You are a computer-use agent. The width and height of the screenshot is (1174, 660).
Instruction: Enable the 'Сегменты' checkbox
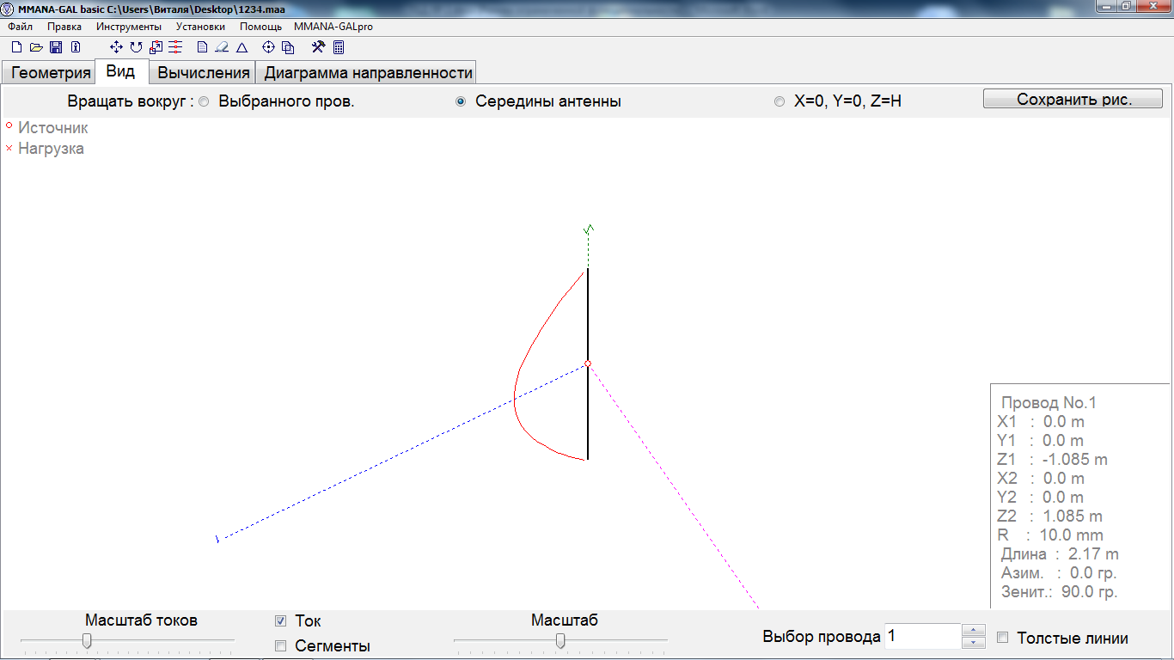[280, 645]
